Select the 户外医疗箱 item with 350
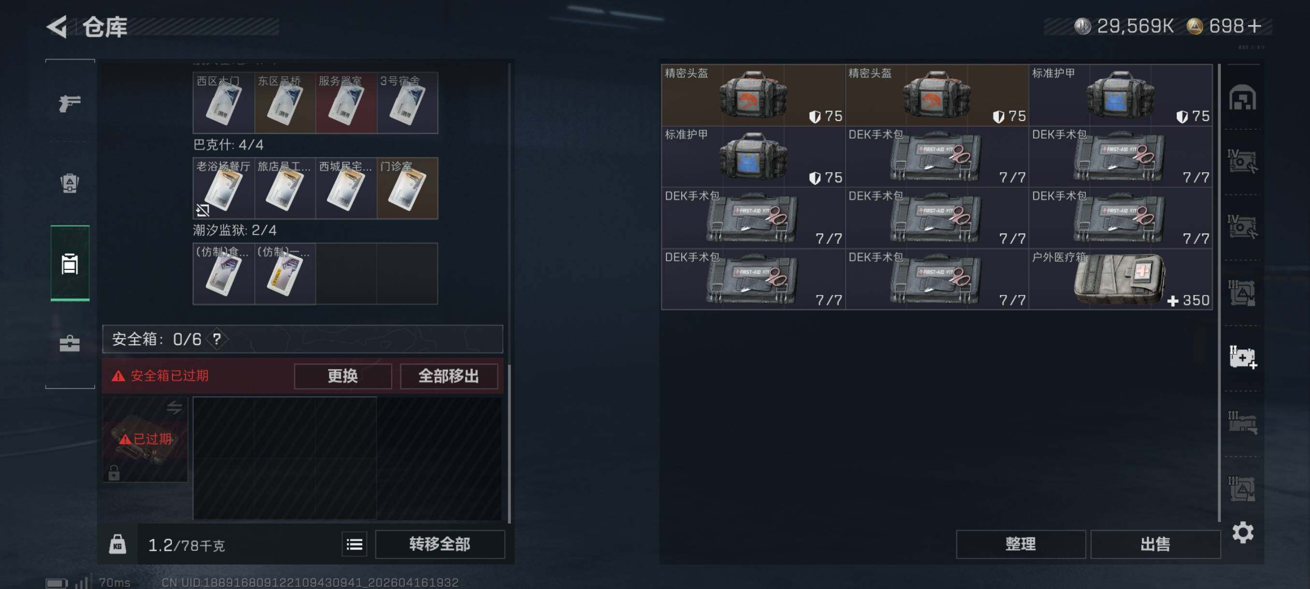 pyautogui.click(x=1120, y=279)
